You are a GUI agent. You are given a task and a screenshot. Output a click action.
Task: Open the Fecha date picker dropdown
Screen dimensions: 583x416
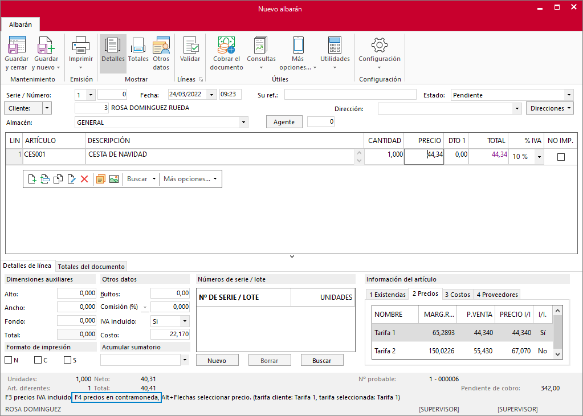point(211,95)
